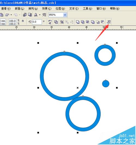Click the Import icon
This screenshot has height=145, width=136.
coord(25,15)
